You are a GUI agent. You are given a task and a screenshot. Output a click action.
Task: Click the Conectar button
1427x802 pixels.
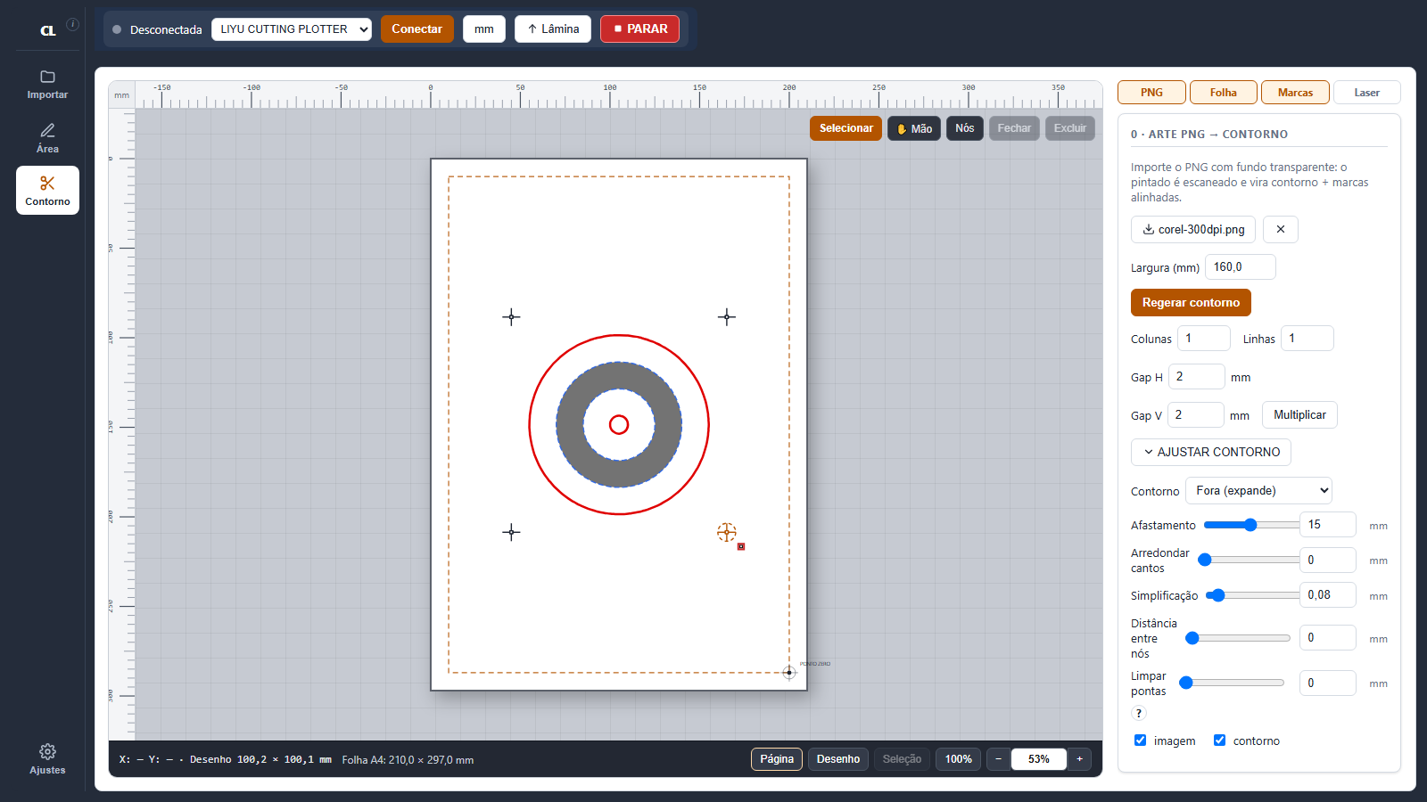417,29
